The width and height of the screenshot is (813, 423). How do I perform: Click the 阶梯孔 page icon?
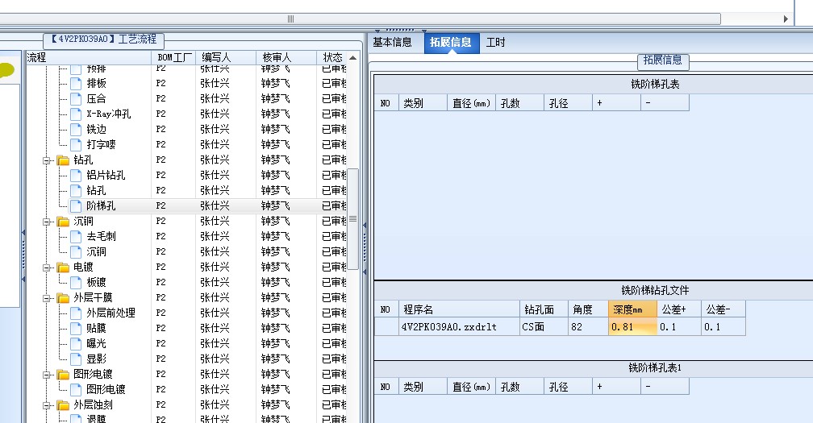(x=76, y=205)
